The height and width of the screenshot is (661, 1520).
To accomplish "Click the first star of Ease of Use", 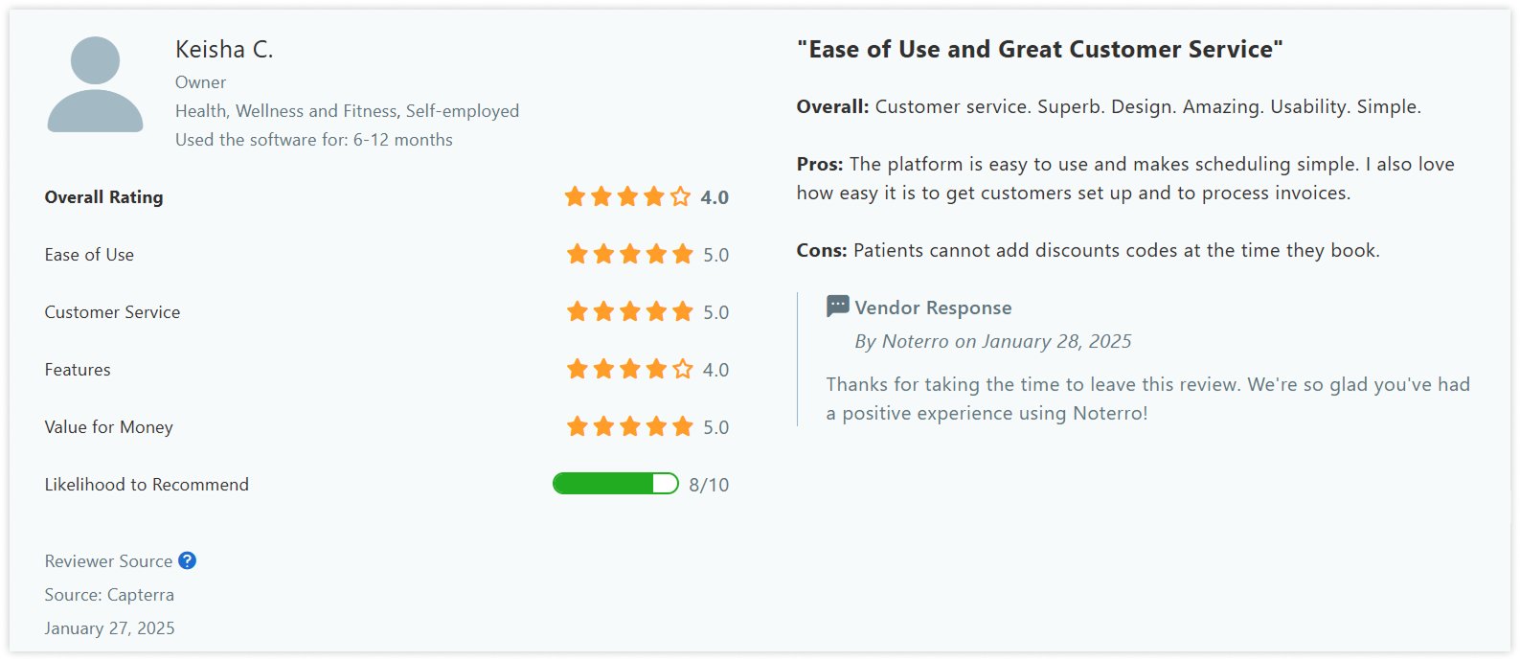I will pyautogui.click(x=576, y=254).
